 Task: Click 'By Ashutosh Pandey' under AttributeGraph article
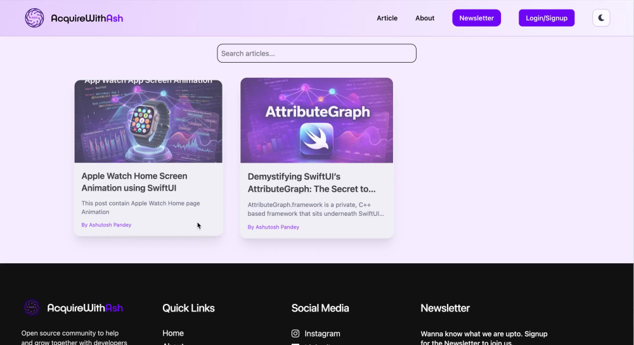[273, 227]
